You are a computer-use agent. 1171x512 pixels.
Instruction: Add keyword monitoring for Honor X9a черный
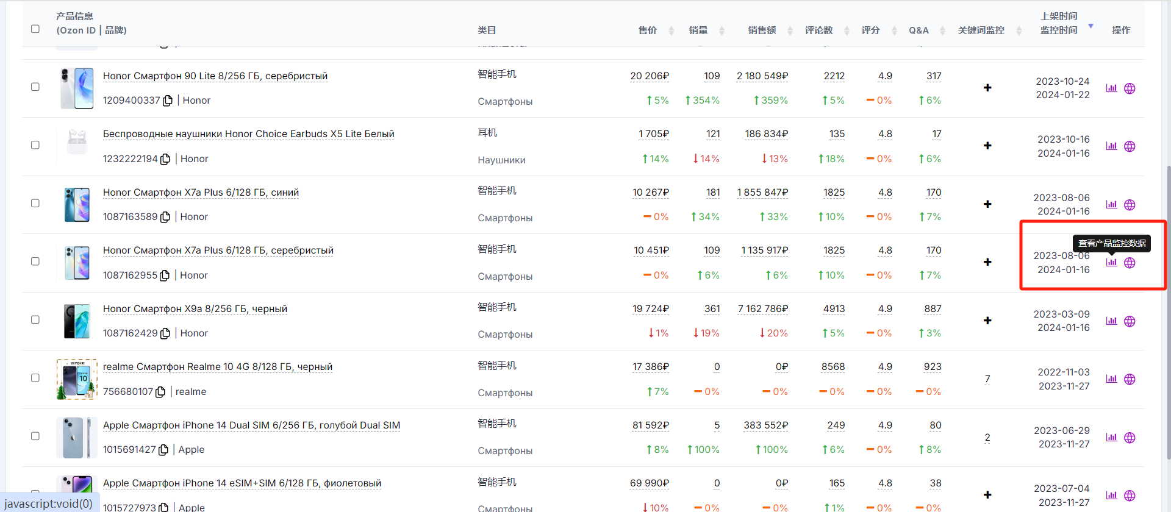(x=987, y=321)
